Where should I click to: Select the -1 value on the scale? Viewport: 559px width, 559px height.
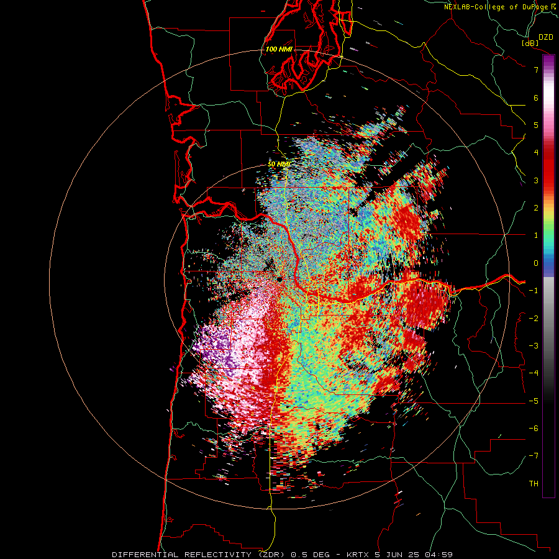[534, 291]
